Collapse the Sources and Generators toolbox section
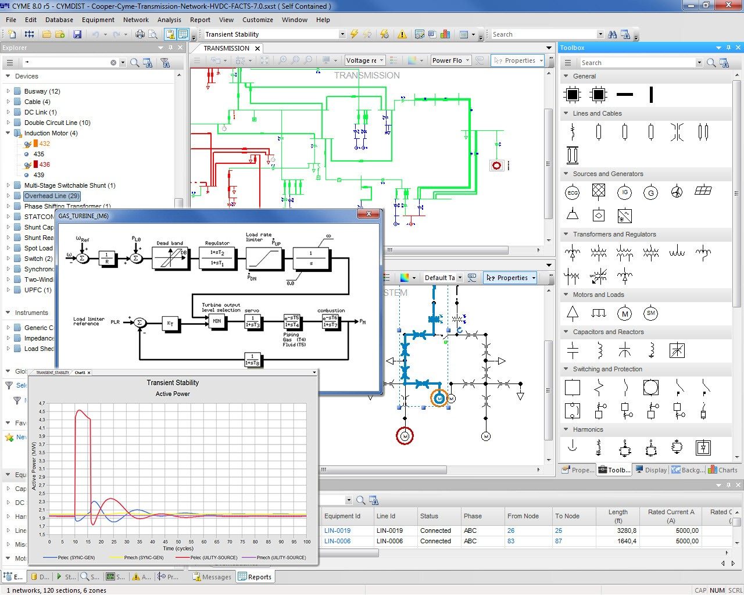Screen dimensions: 744x595 [x=566, y=174]
